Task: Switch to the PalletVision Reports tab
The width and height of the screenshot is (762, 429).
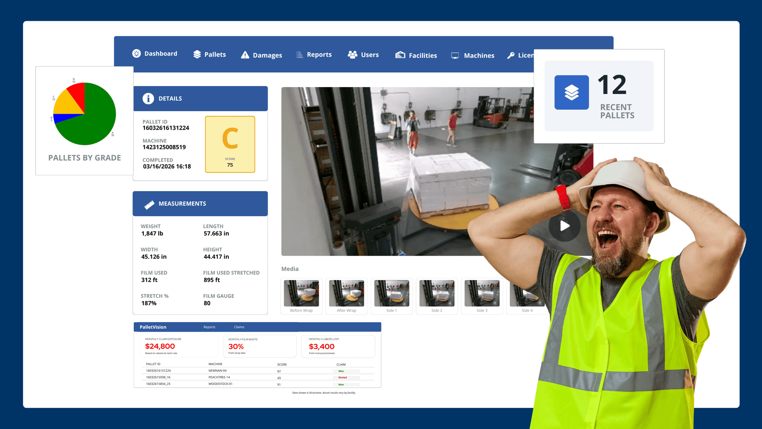Action: pos(209,327)
